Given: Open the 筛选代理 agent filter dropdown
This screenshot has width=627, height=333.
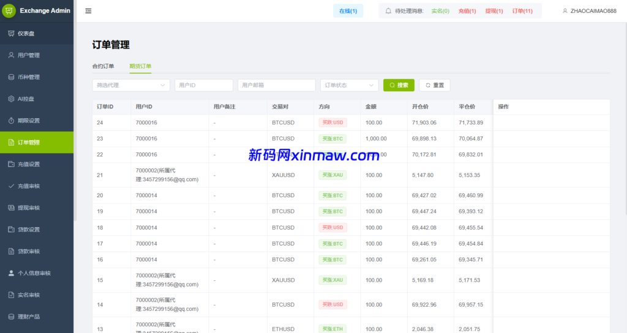Looking at the screenshot, I should [x=131, y=85].
